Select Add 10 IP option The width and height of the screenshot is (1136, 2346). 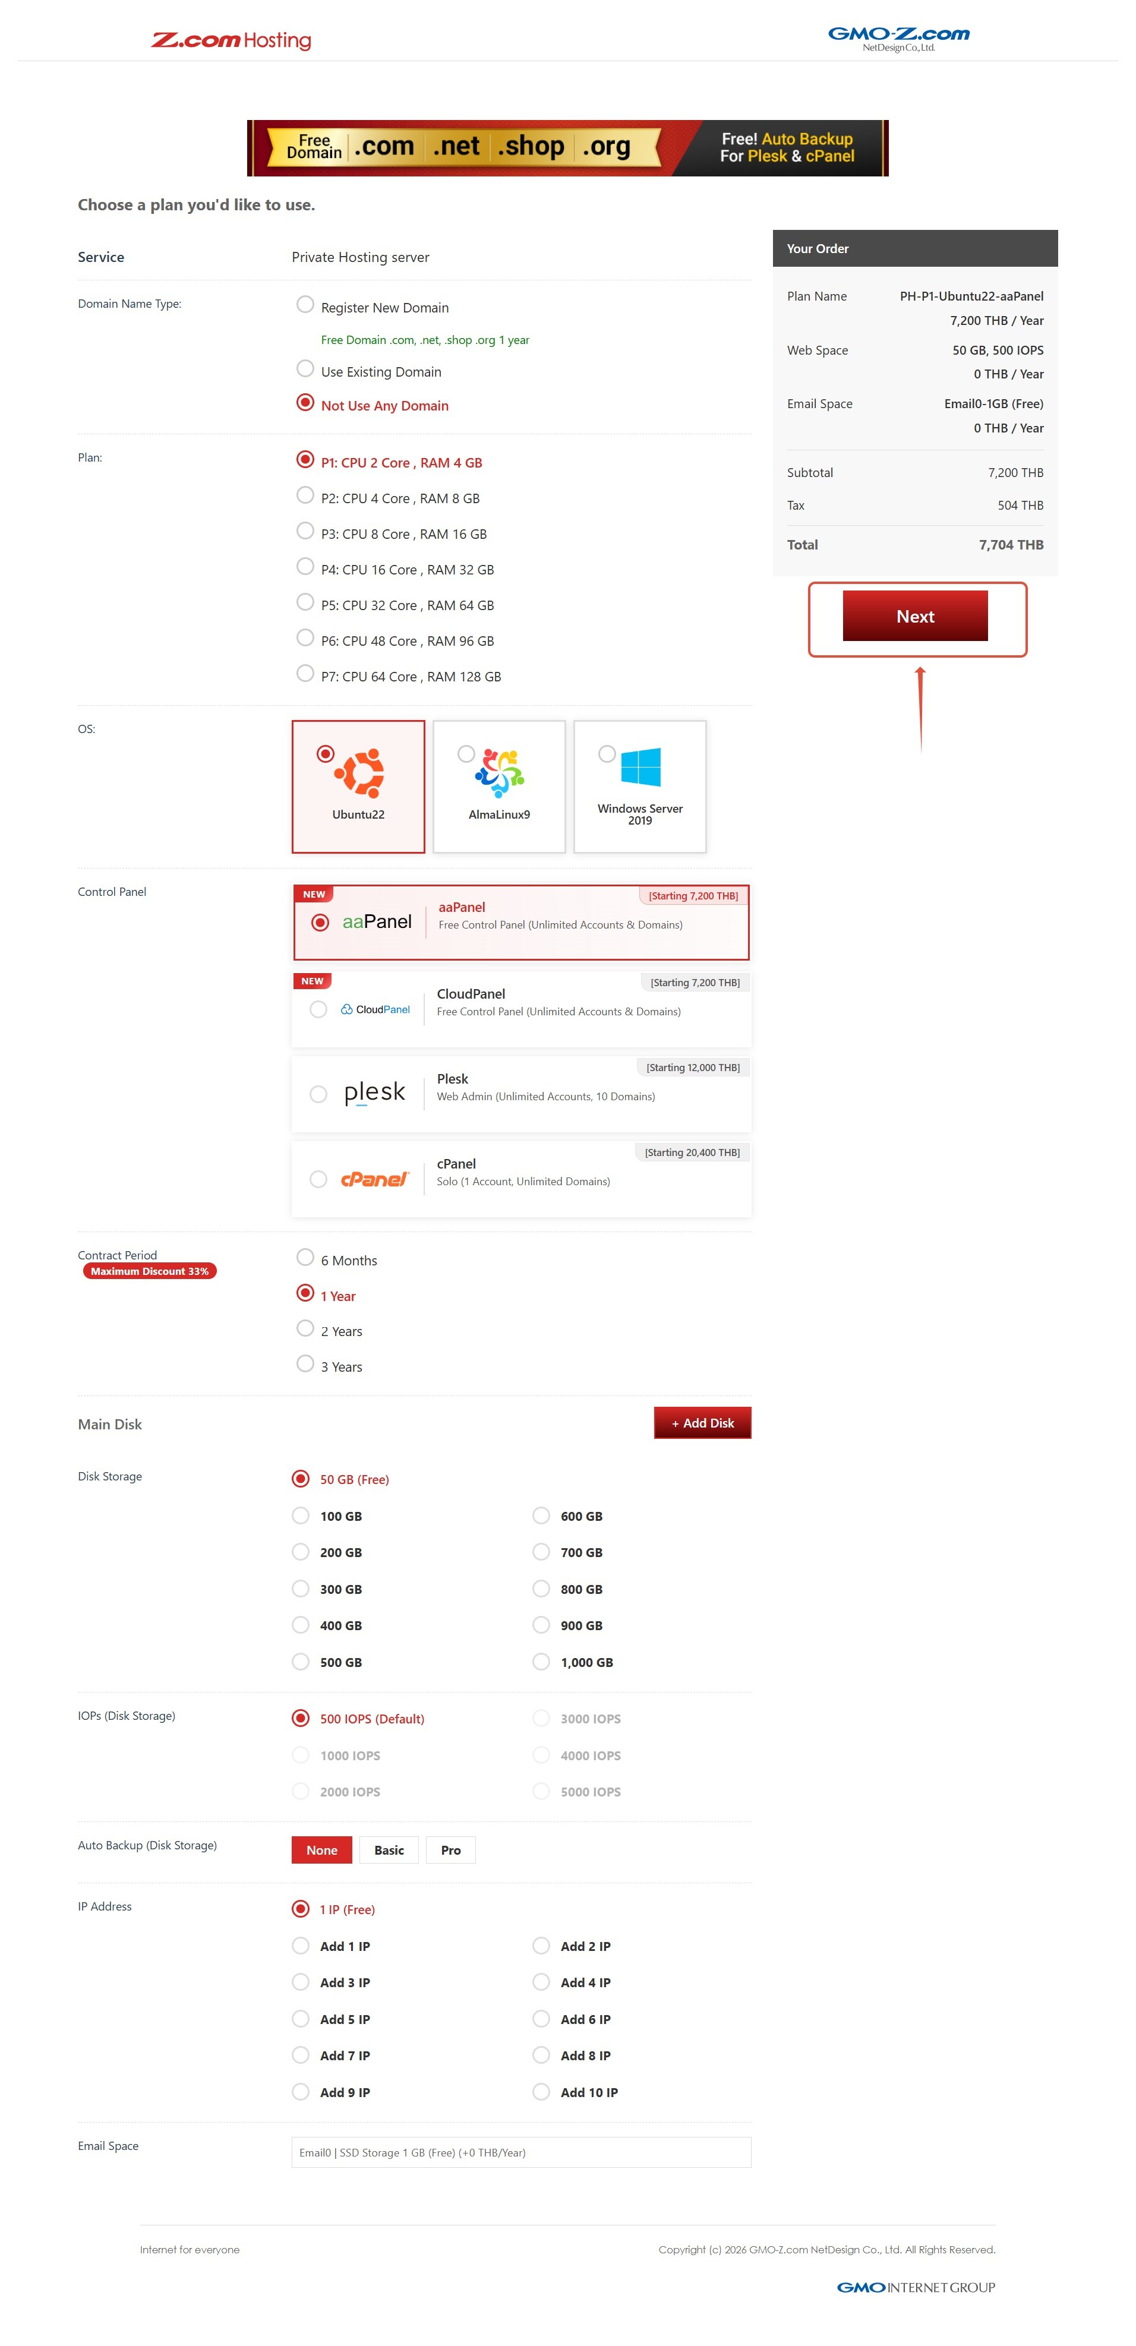pos(541,2092)
